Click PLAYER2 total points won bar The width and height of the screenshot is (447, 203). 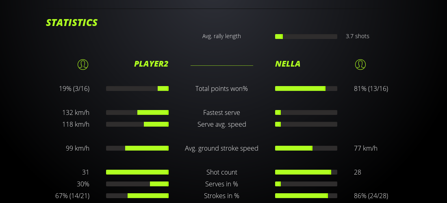click(x=137, y=89)
